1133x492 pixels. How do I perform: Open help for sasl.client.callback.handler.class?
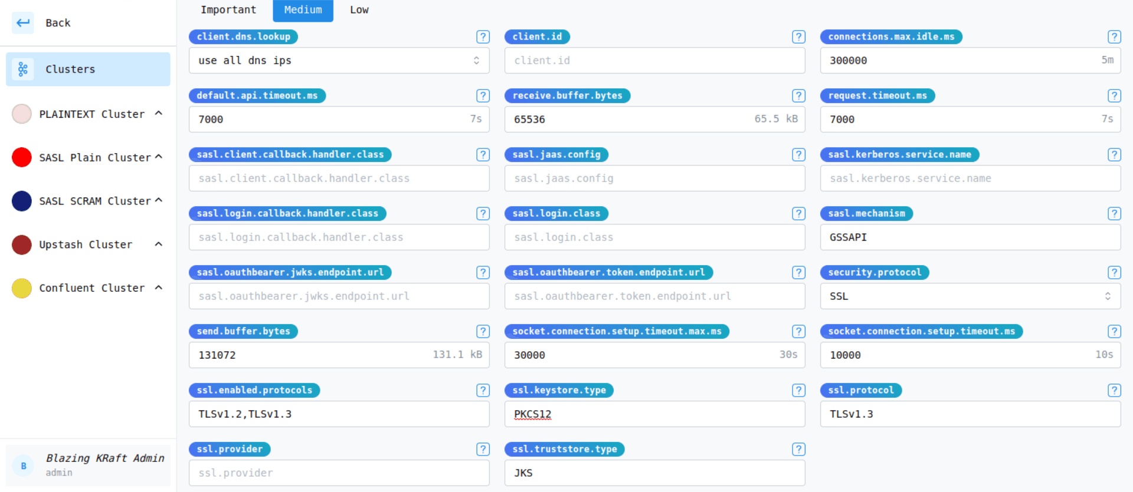(x=483, y=154)
